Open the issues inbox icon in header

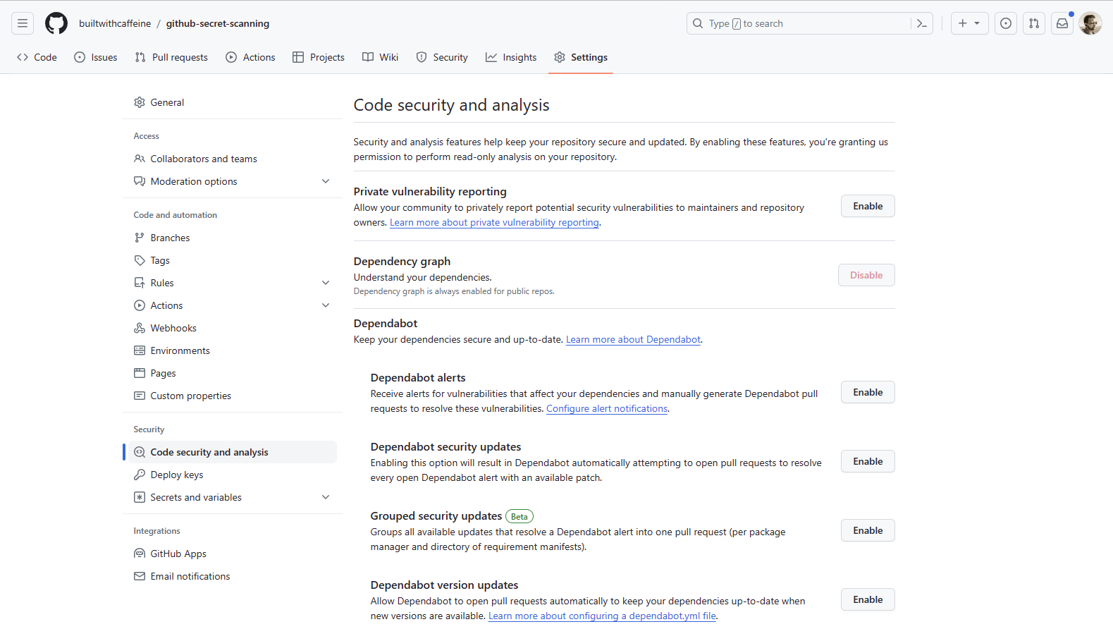click(x=1006, y=23)
